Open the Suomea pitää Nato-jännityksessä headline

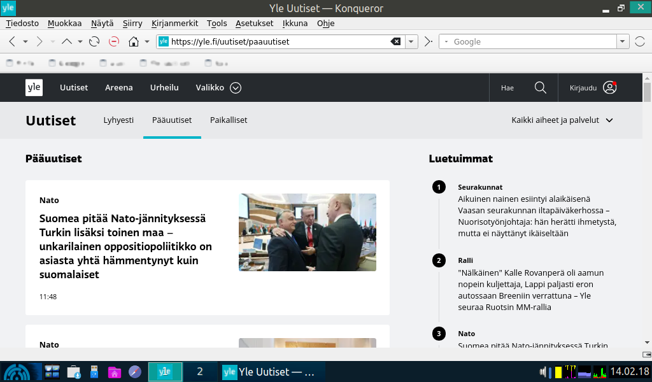[x=125, y=246]
